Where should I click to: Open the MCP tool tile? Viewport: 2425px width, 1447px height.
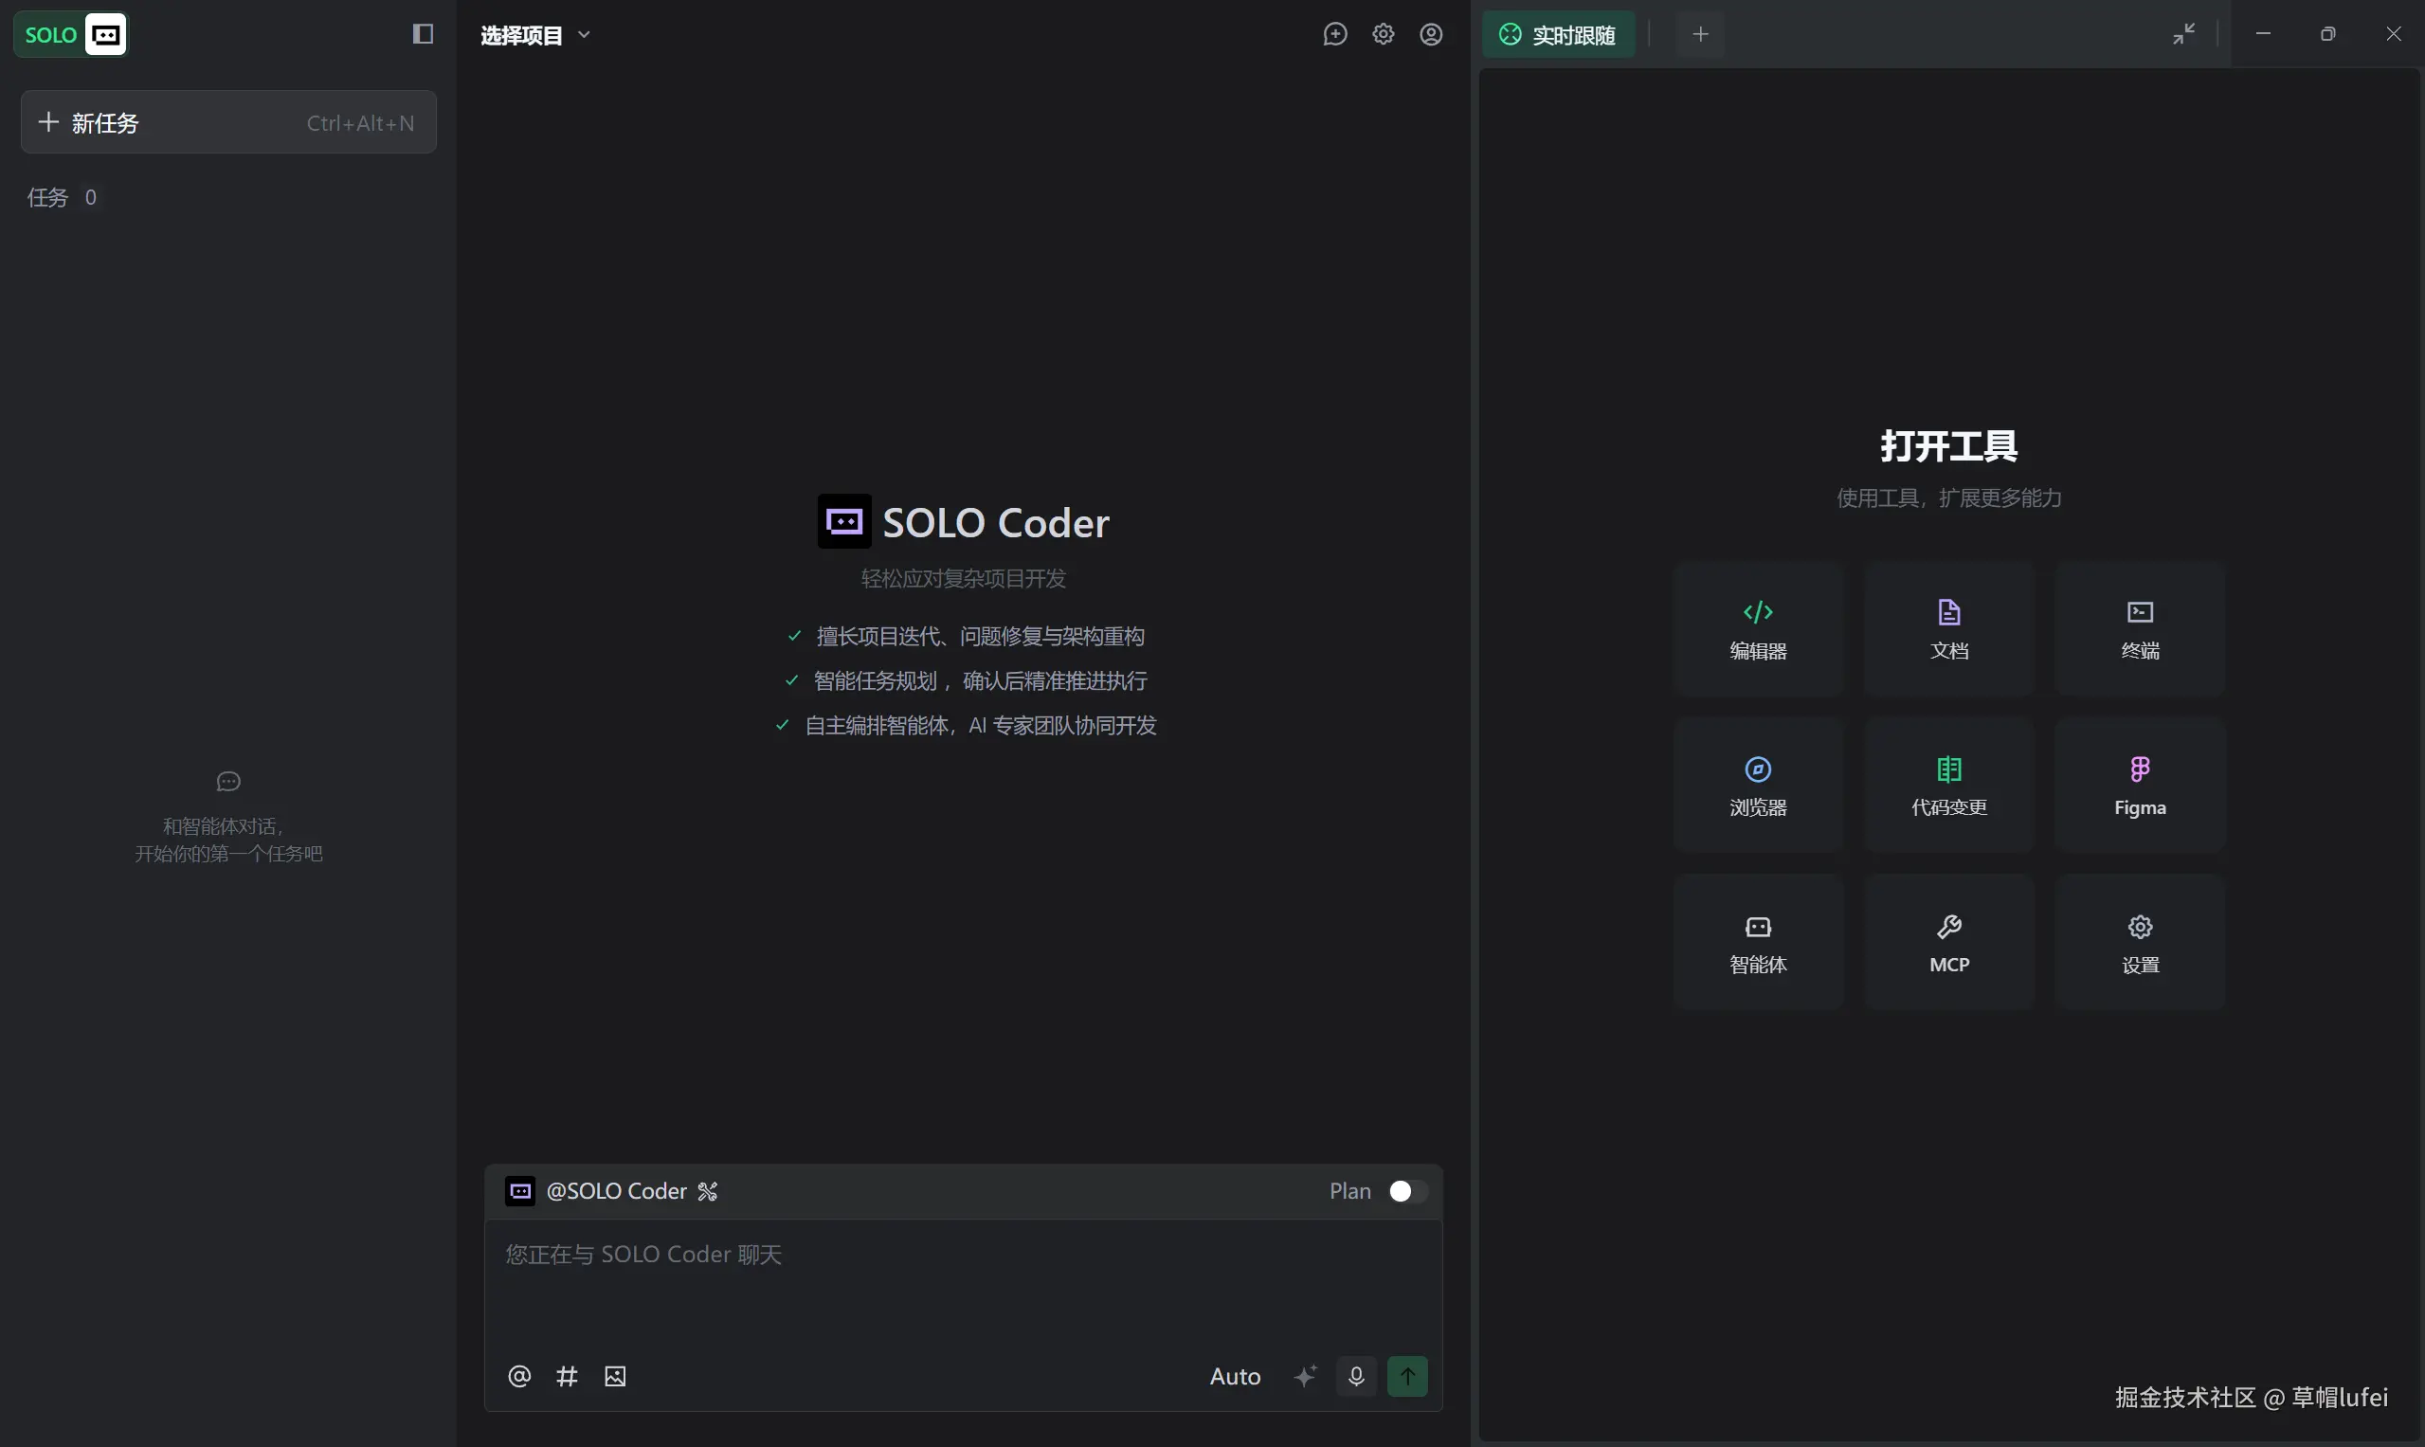1948,943
